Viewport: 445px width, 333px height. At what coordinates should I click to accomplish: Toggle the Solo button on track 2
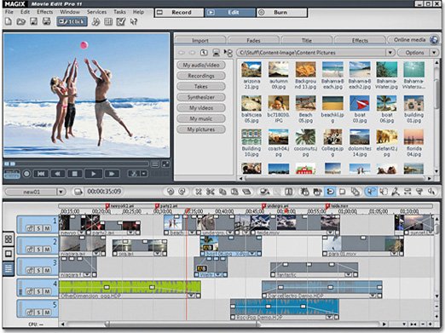38,250
